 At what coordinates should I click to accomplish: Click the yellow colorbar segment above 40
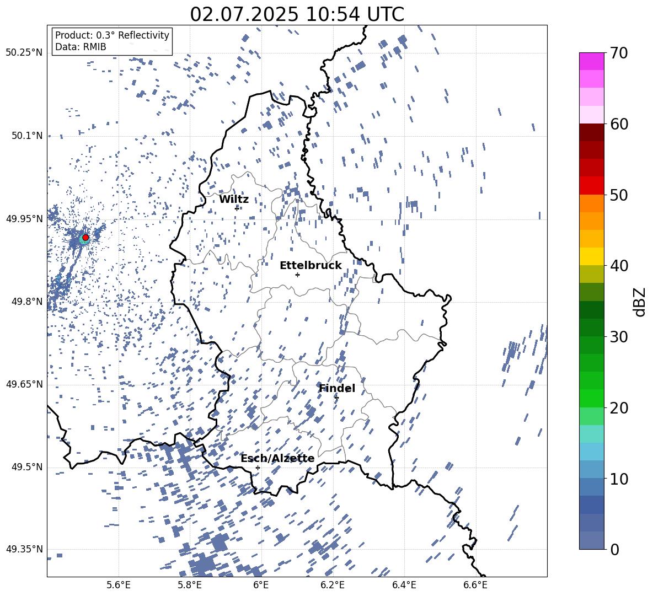click(591, 256)
